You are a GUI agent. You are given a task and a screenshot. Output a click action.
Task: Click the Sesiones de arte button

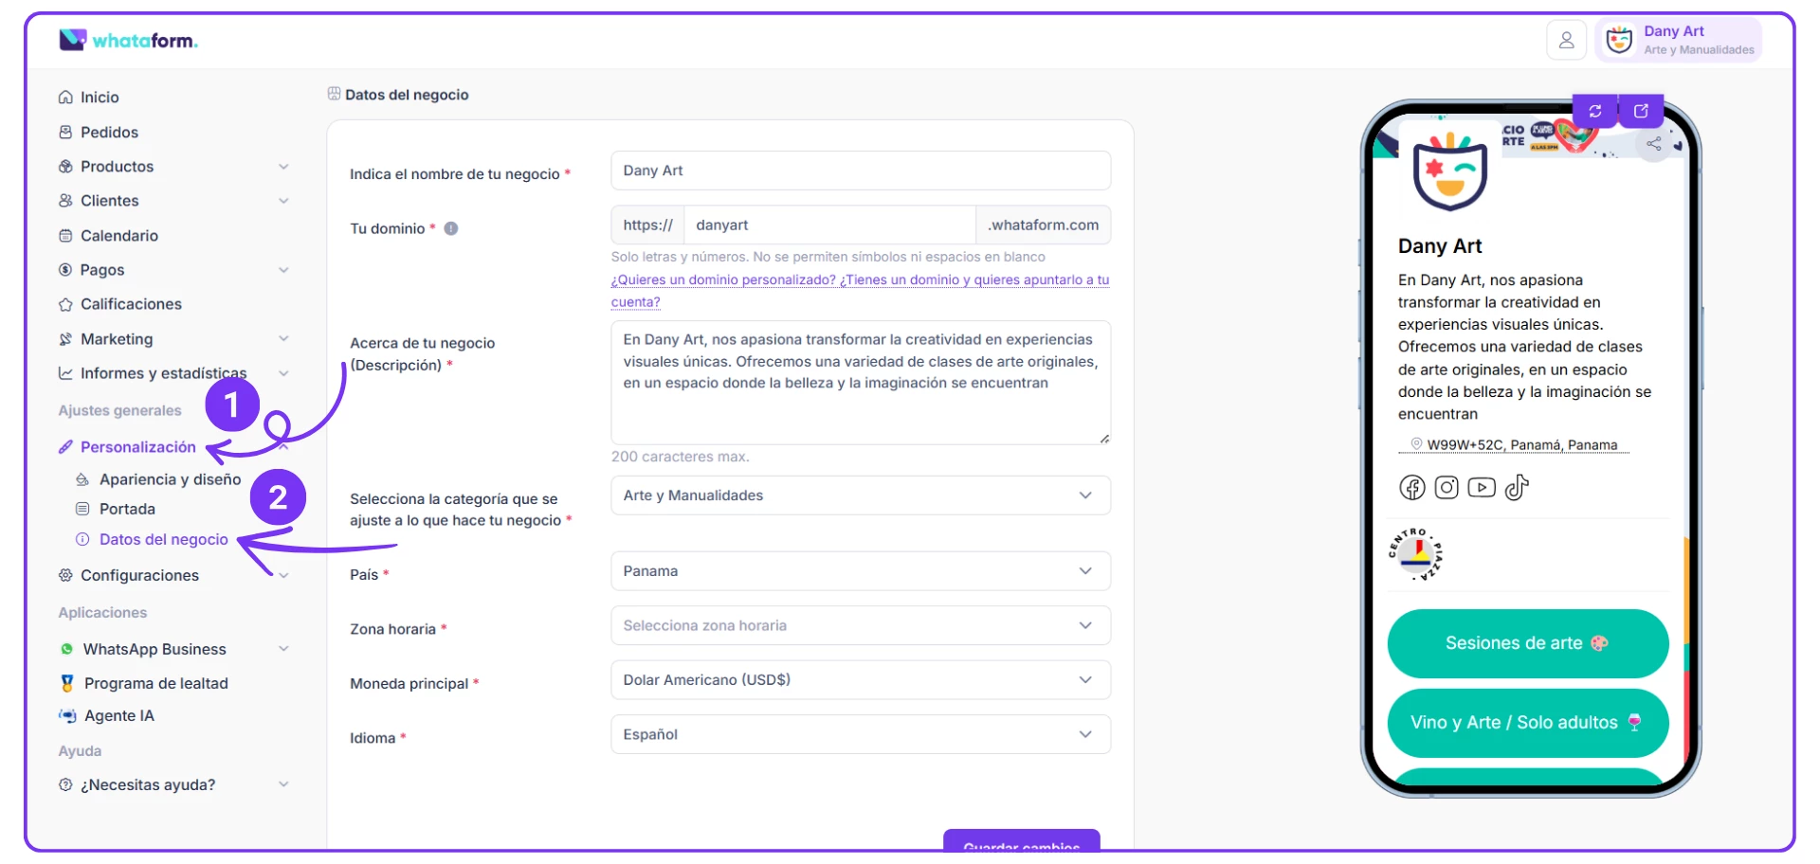1526,643
